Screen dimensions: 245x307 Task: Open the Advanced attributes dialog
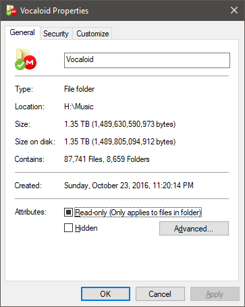(x=194, y=229)
